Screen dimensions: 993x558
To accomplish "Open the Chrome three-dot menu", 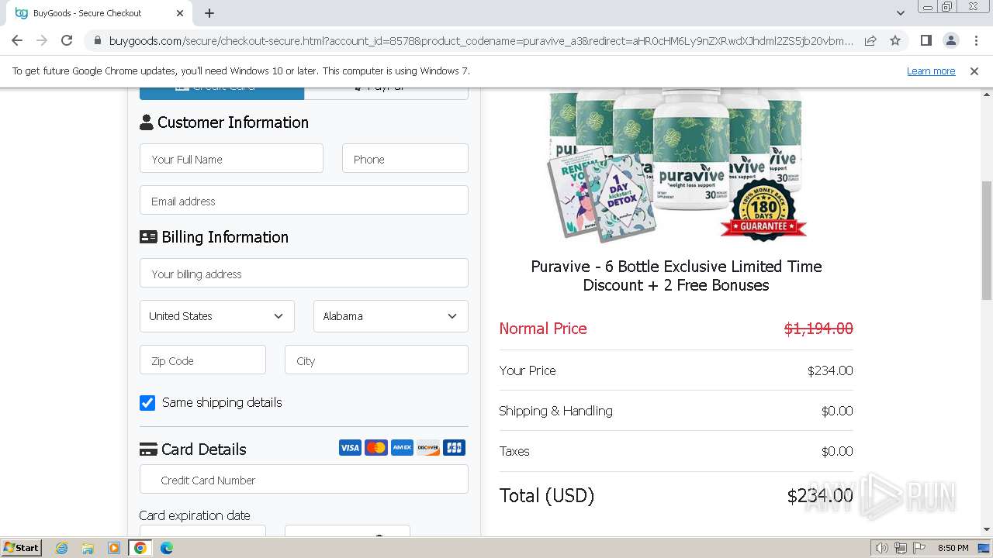I will 976,40.
